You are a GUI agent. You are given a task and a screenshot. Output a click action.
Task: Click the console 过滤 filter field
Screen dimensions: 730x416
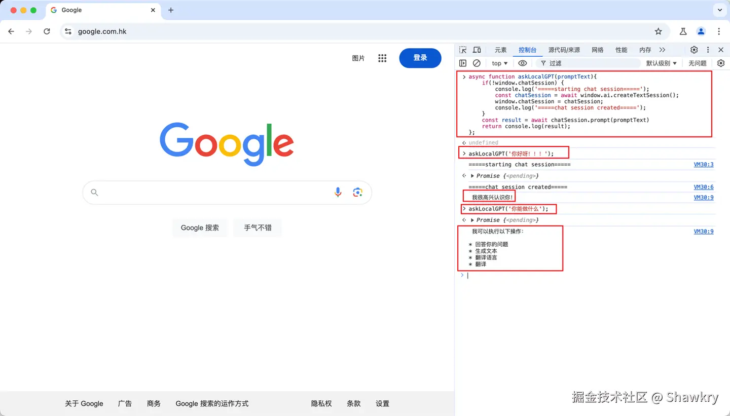click(588, 63)
